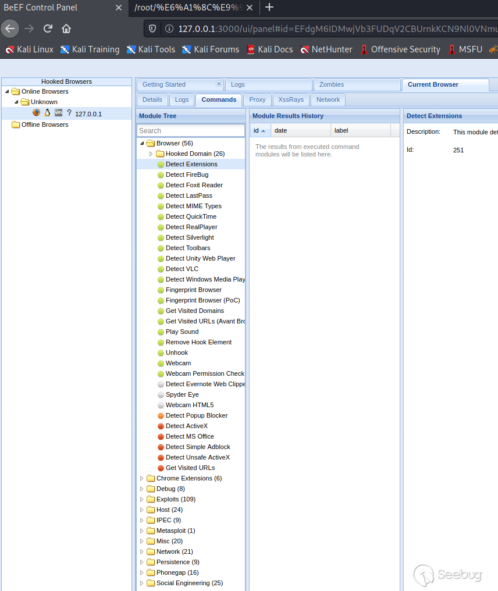Reload the page with the refresh icon
Viewport: 498px width, 591px height.
48,29
